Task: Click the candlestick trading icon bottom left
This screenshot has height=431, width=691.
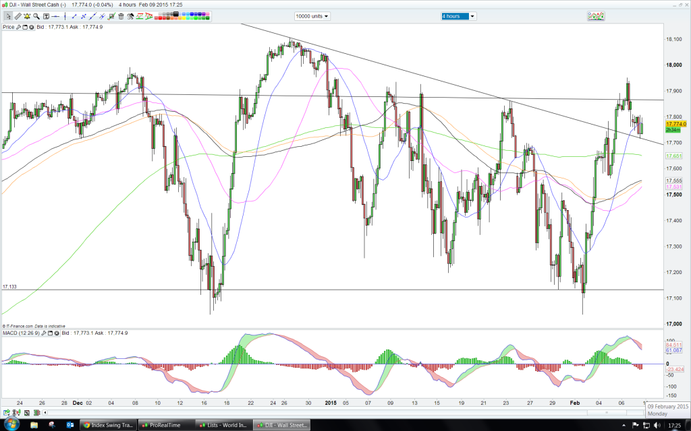Action: (x=17, y=413)
